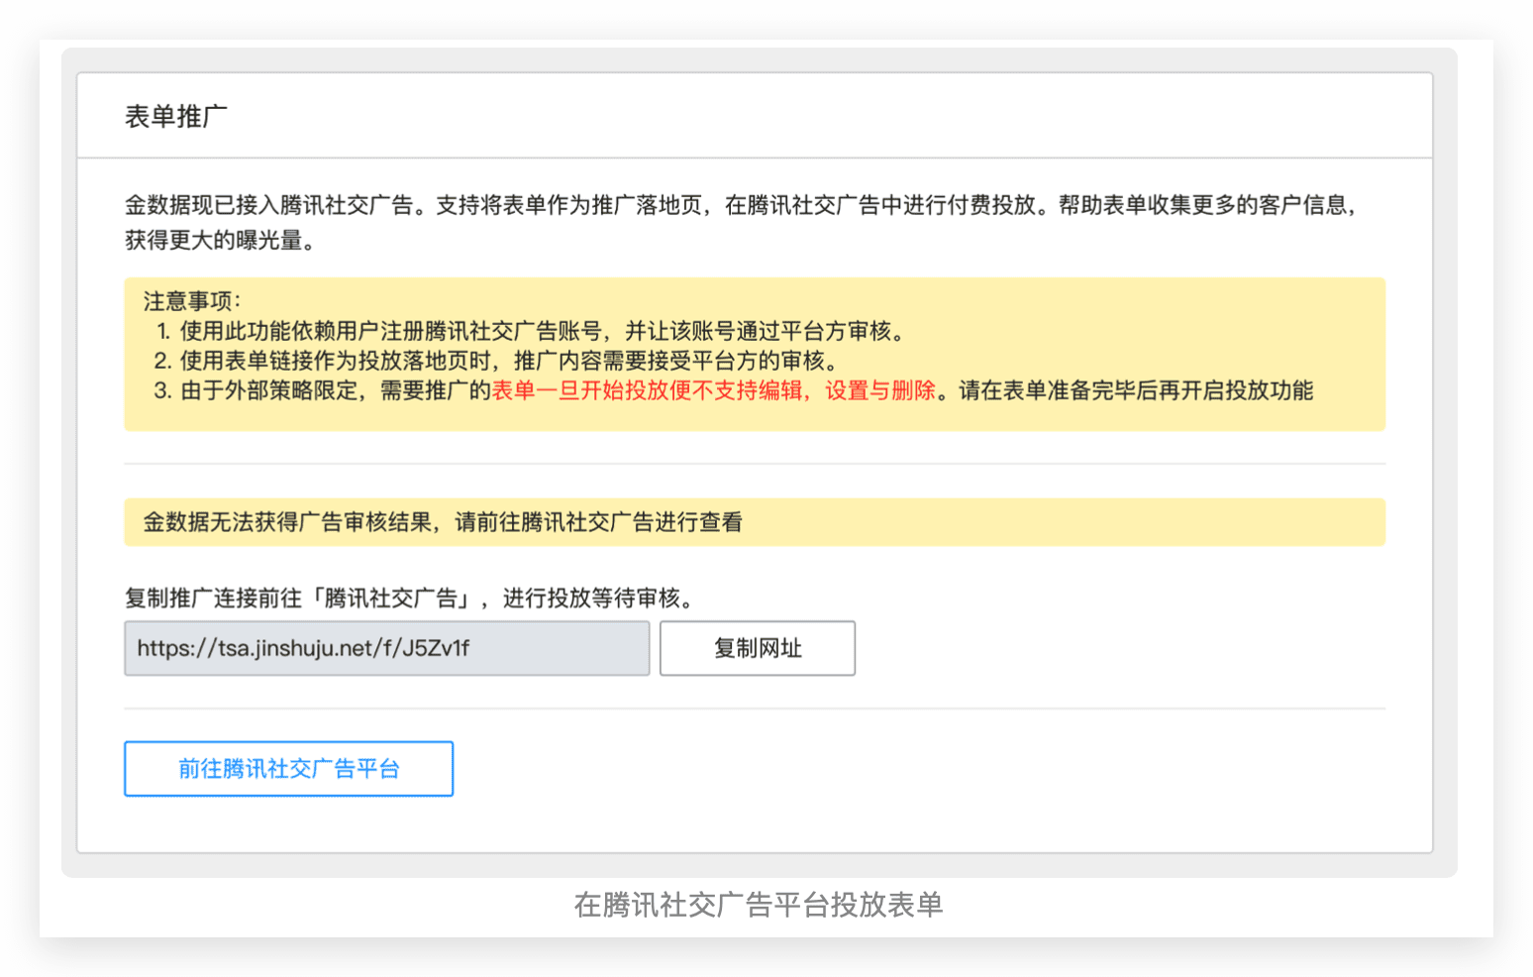Click the instruction text 复制推广连接前往
This screenshot has height=977, width=1533.
409,598
